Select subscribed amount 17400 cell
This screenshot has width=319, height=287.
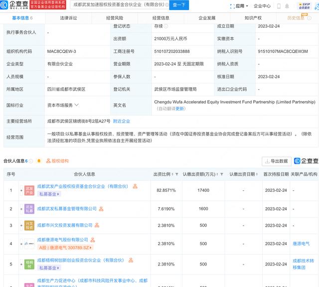[203, 190]
